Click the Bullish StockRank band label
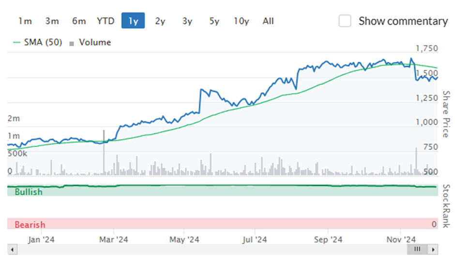This screenshot has width=455, height=257. [x=29, y=192]
